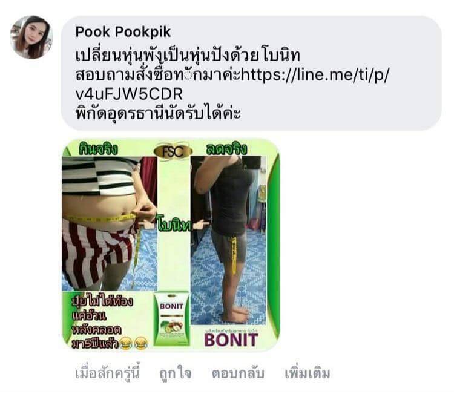Image resolution: width=454 pixels, height=394 pixels.
Task: Click the purple BONIT wordmark
Action: point(231,340)
